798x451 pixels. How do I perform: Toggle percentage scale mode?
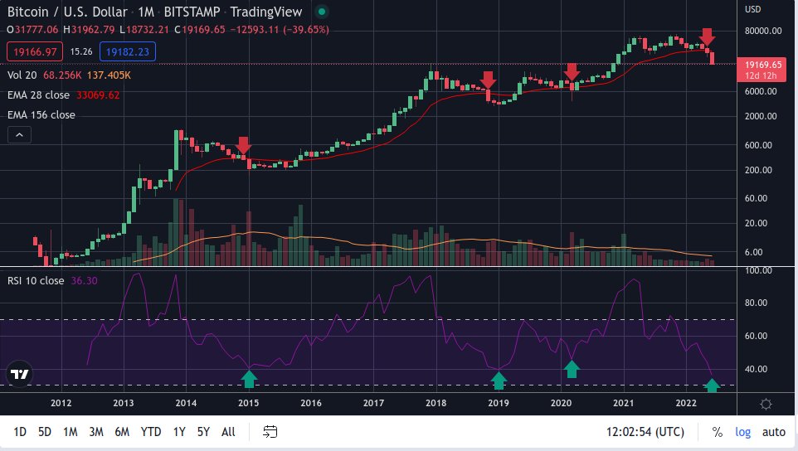coord(717,432)
